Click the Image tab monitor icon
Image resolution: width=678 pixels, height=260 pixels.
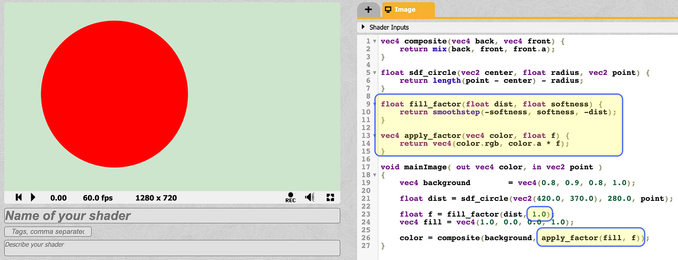(388, 9)
